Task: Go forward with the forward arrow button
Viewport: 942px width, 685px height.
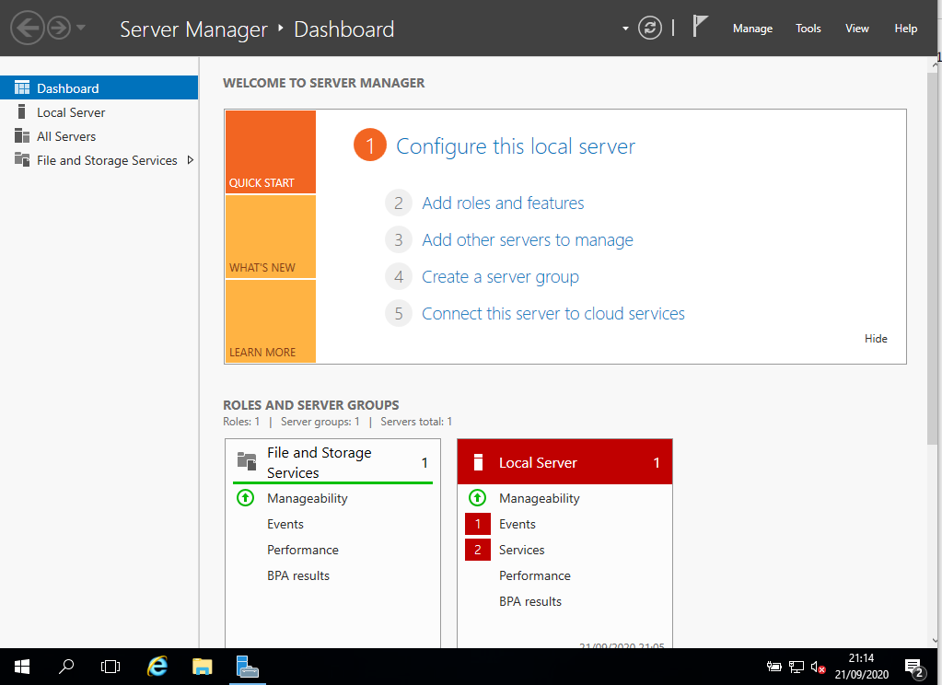Action: coord(59,28)
